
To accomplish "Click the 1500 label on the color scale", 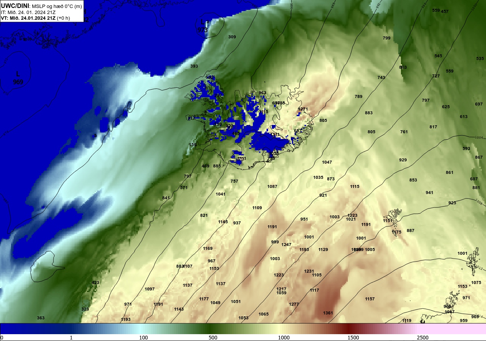I will click(353, 338).
